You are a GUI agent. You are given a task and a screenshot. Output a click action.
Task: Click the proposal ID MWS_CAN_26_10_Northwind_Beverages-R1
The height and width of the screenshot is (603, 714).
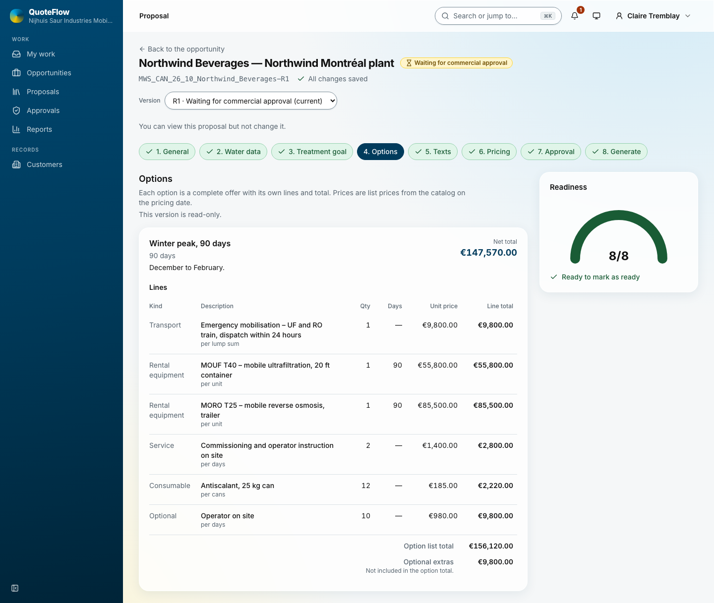[214, 79]
